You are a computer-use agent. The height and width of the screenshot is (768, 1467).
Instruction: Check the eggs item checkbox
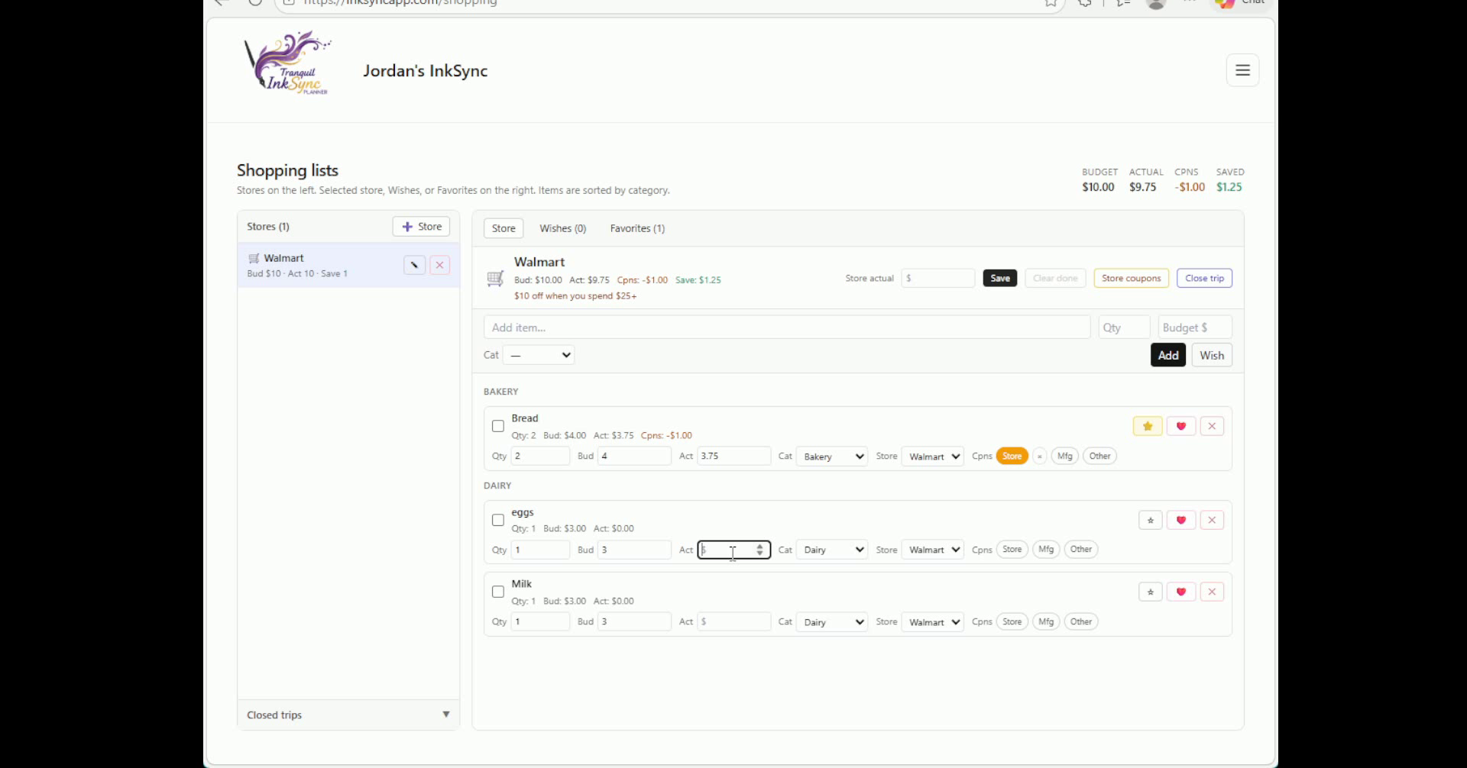pos(498,520)
